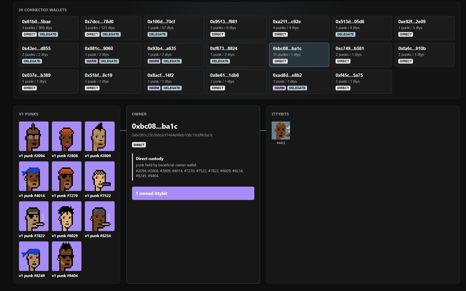
Task: View v1 punk #7822 thumbnail
Action: point(34,216)
